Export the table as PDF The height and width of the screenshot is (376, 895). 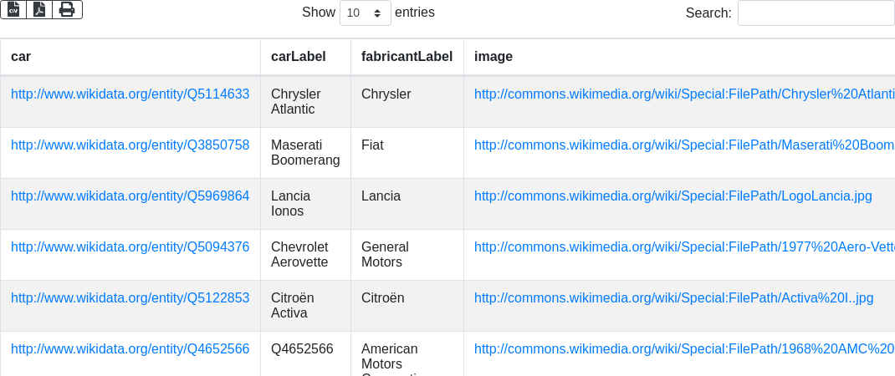coord(39,9)
